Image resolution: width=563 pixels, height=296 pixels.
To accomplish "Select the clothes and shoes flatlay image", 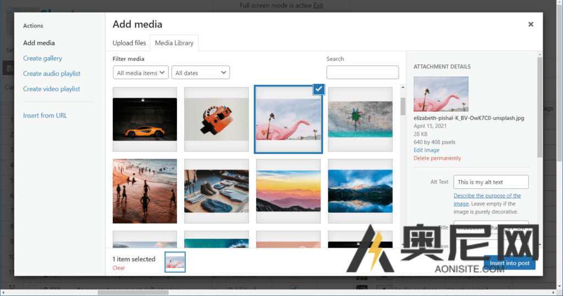I will [x=217, y=191].
